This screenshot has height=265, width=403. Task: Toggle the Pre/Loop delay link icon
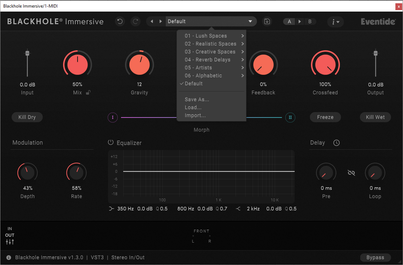351,173
